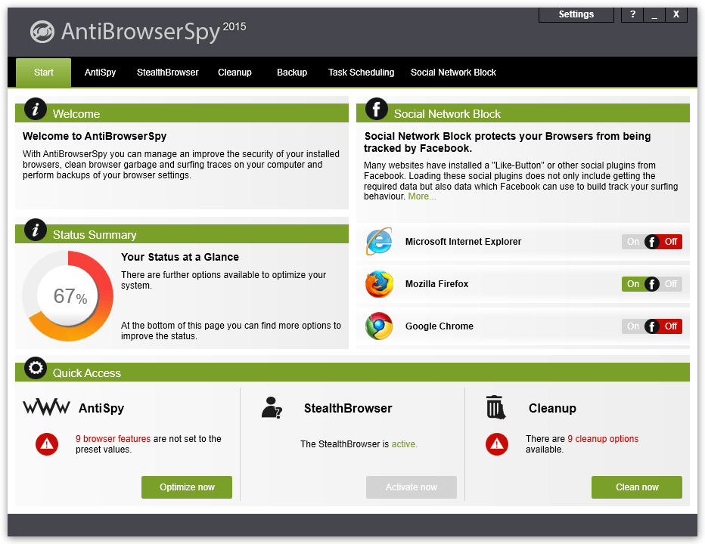Viewport: 705px width, 544px height.
Task: Click the Google Chrome browser icon
Action: [379, 326]
